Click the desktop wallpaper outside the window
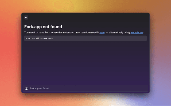This screenshot has height=106, width=171. pos(11,53)
